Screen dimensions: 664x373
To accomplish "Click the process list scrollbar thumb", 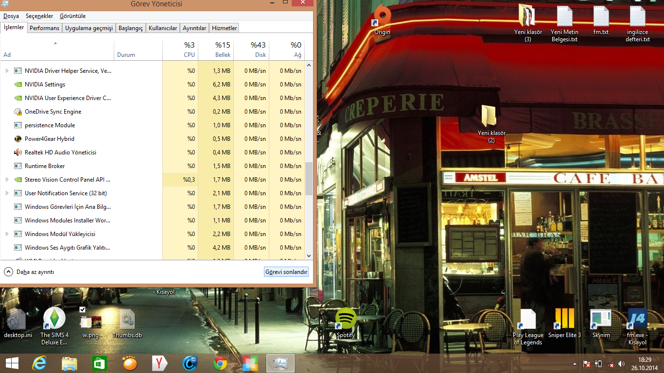I will [x=309, y=179].
